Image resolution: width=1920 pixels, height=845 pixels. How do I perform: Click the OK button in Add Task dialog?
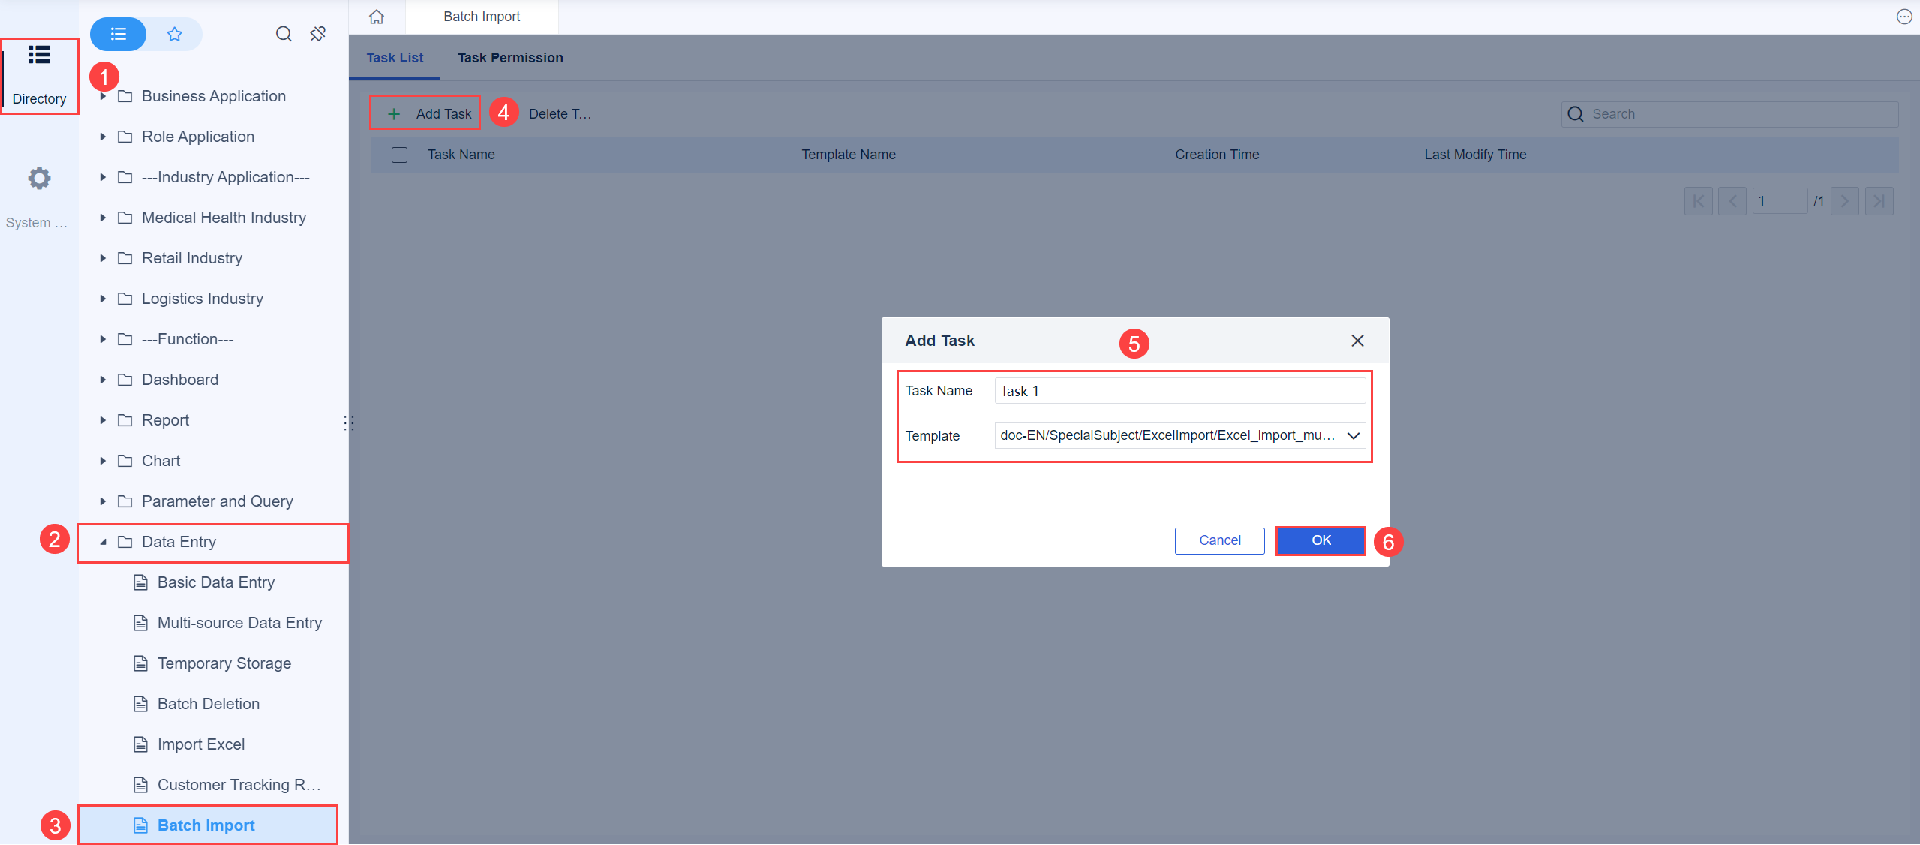[1319, 540]
